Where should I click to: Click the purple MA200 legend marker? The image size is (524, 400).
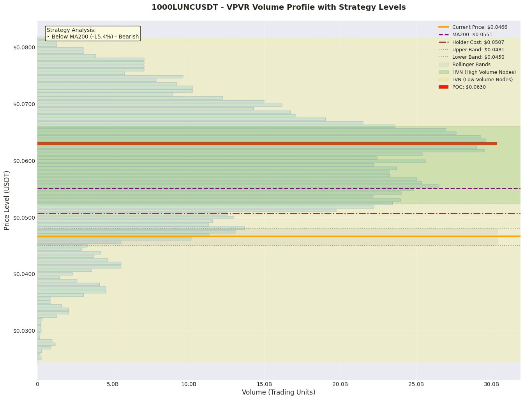pos(444,35)
